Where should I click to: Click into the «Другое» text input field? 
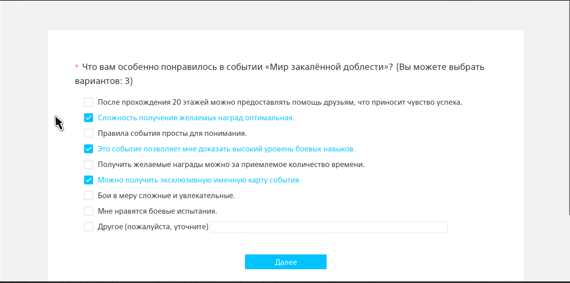(x=329, y=227)
